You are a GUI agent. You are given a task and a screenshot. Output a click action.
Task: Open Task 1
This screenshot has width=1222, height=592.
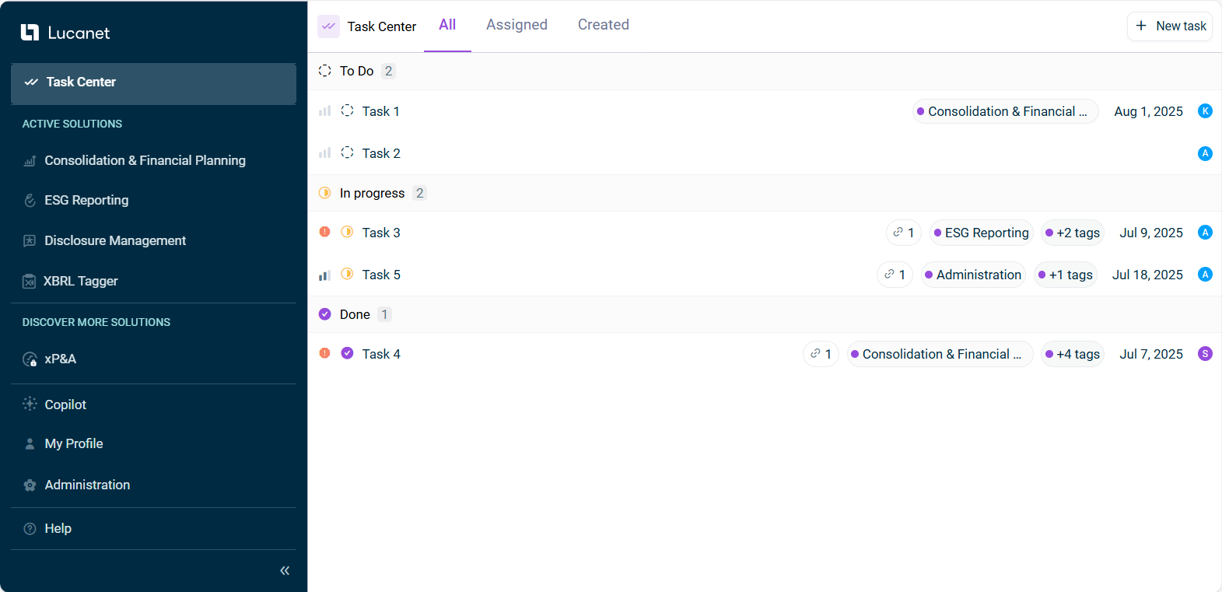381,111
